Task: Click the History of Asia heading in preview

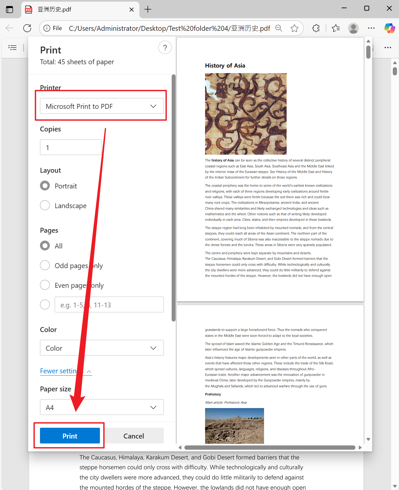Action: (225, 66)
